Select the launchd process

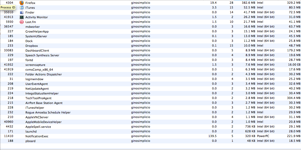(150, 131)
